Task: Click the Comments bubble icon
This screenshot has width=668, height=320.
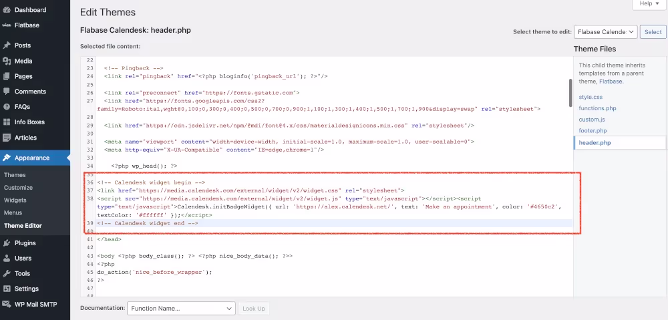Action: (7, 92)
